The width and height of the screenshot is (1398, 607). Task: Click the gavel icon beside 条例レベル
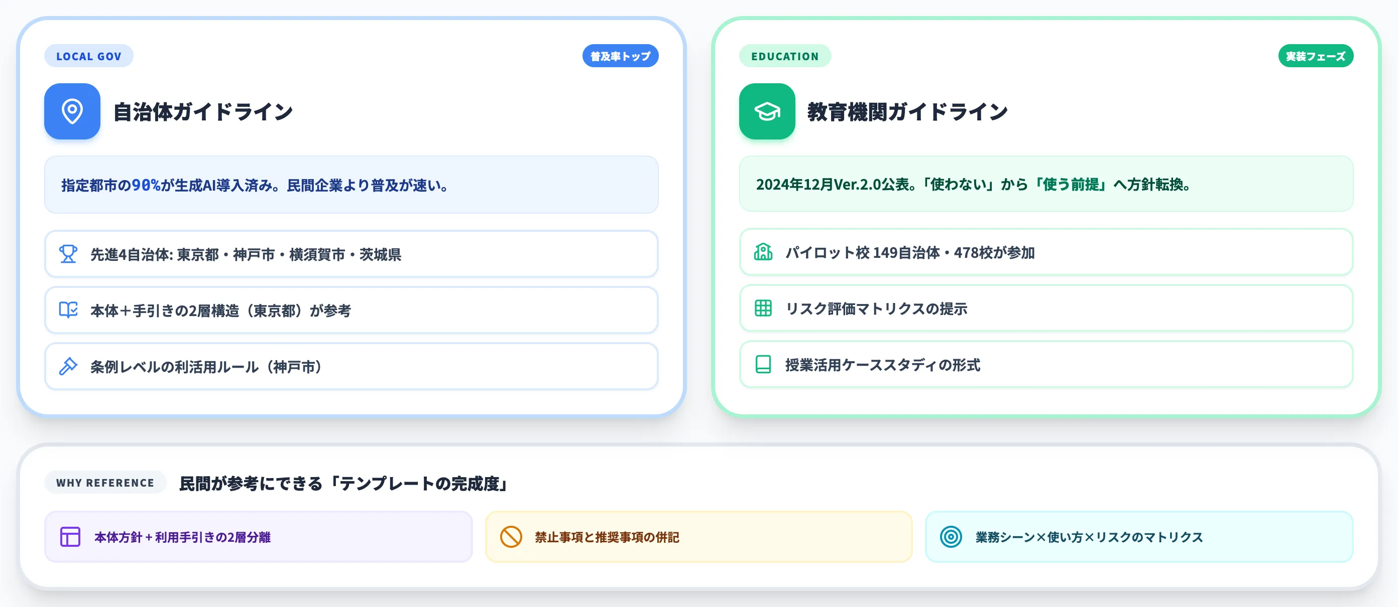tap(68, 366)
